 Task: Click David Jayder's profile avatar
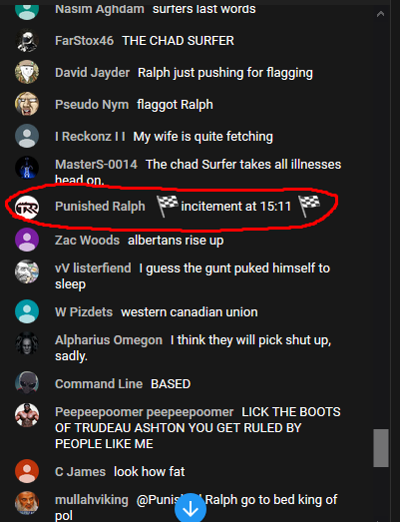(27, 72)
